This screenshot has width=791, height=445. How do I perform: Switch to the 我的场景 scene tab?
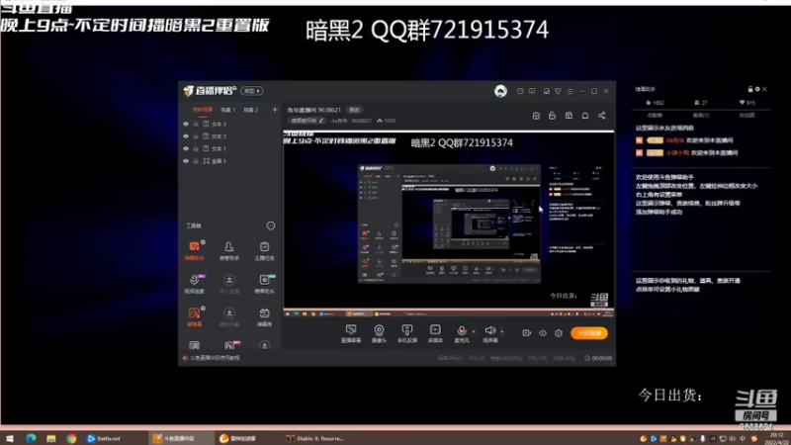[203, 110]
